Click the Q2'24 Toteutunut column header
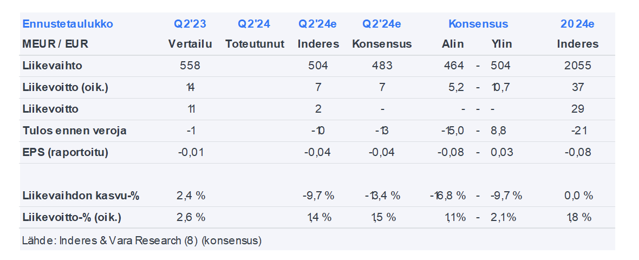 pos(254,24)
